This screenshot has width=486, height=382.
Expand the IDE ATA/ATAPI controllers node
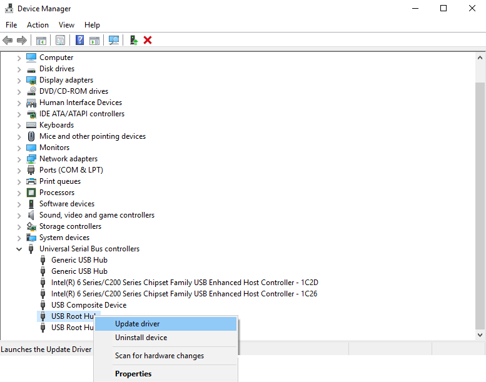click(19, 114)
